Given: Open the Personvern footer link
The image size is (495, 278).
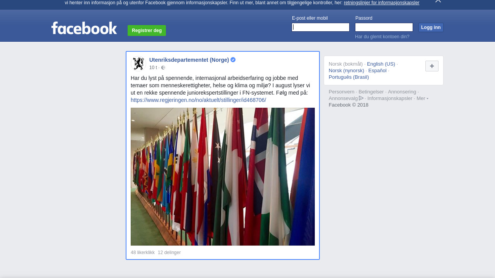Looking at the screenshot, I should coord(341,92).
